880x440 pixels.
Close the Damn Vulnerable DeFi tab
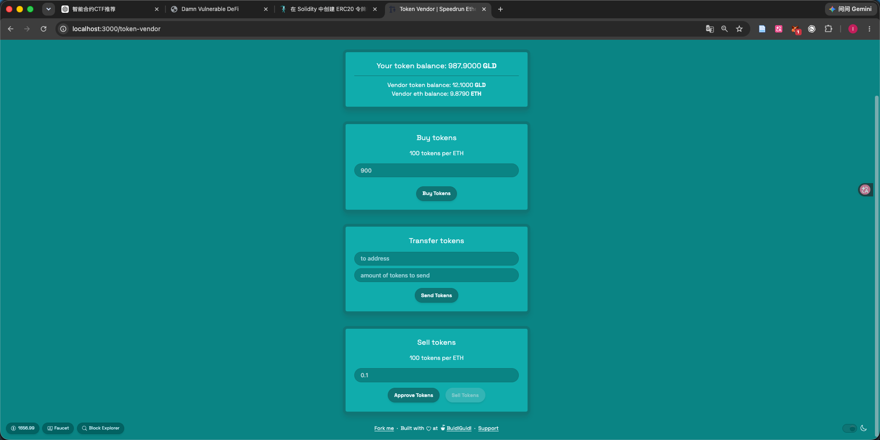[266, 9]
